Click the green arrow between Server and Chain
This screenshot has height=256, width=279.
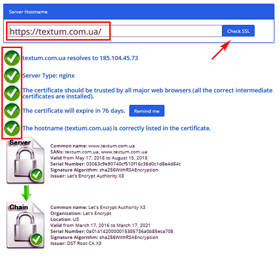tap(27, 193)
